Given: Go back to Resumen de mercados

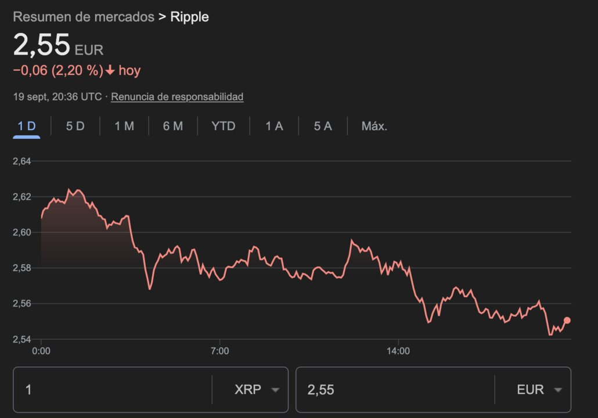Looking at the screenshot, I should click(x=83, y=17).
